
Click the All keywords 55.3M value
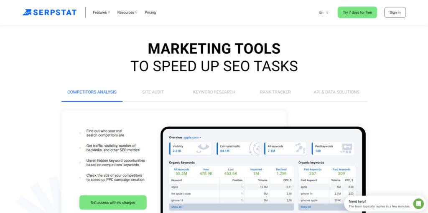pyautogui.click(x=181, y=173)
